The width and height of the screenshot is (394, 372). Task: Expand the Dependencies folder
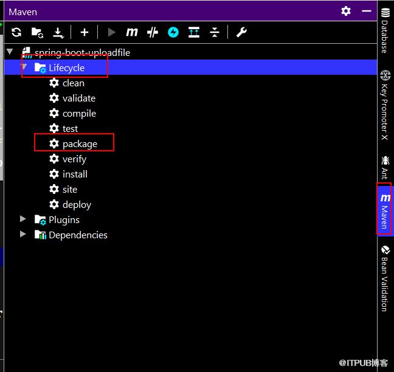[23, 234]
